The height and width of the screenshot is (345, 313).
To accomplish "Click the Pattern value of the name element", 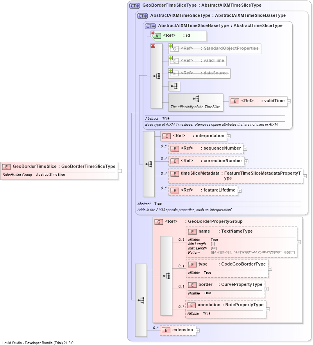I will click(253, 253).
